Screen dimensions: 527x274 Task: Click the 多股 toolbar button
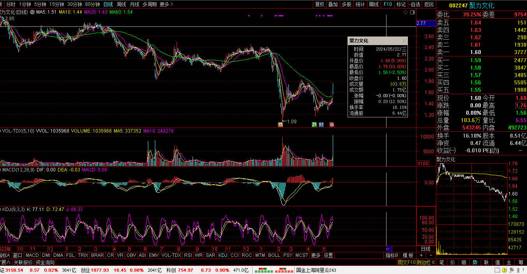[347, 4]
